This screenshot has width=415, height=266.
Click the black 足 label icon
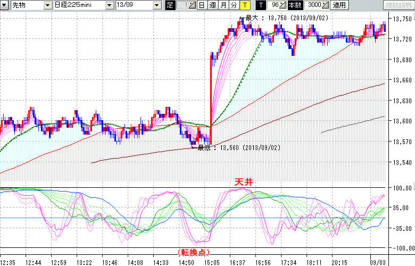[x=170, y=5]
